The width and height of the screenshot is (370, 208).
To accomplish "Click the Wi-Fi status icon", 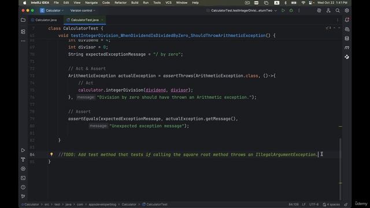I will pos(303,3).
